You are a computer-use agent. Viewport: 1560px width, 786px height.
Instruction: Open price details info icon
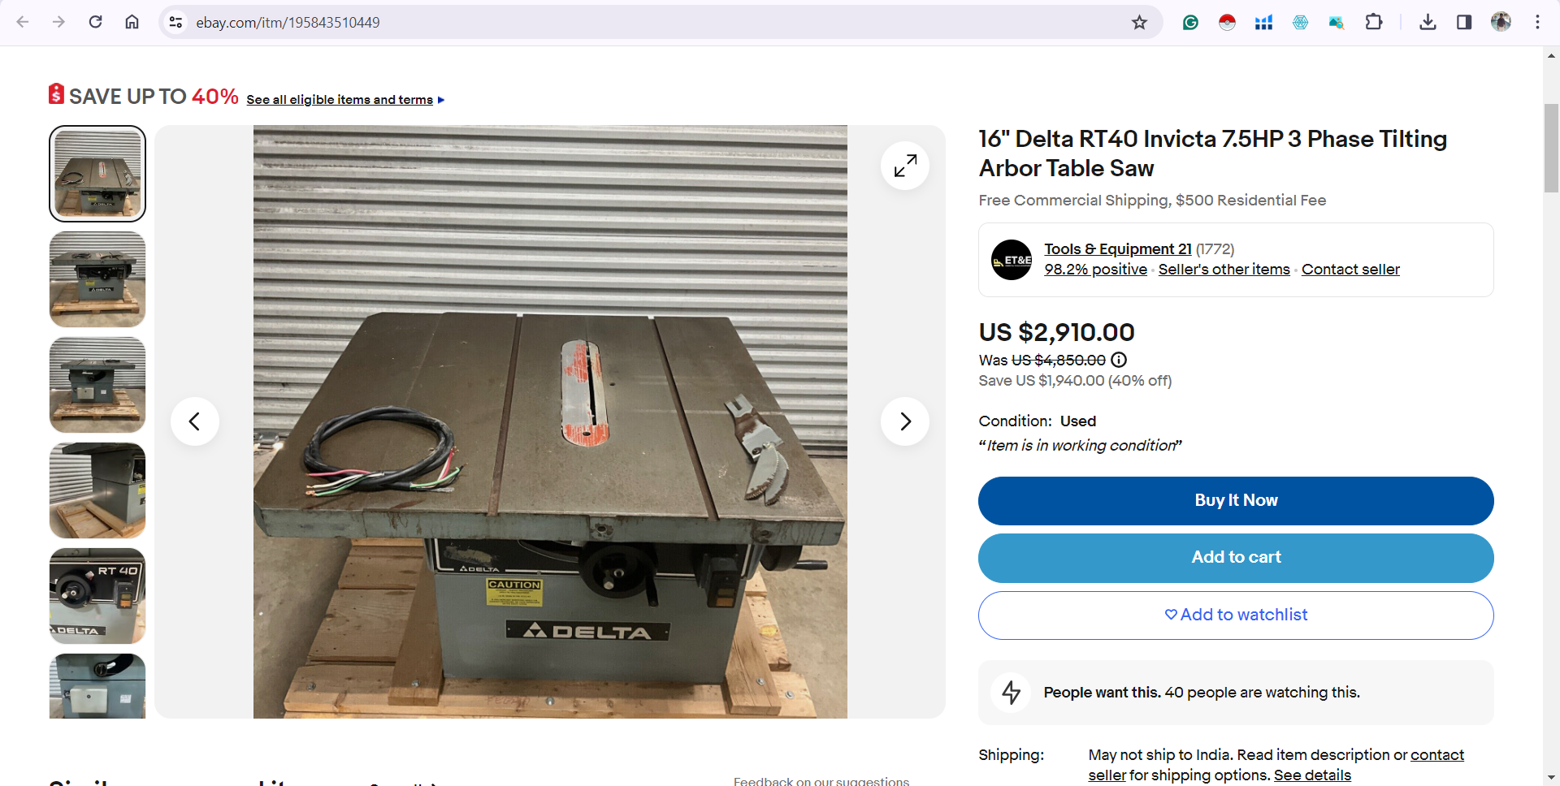click(1119, 360)
